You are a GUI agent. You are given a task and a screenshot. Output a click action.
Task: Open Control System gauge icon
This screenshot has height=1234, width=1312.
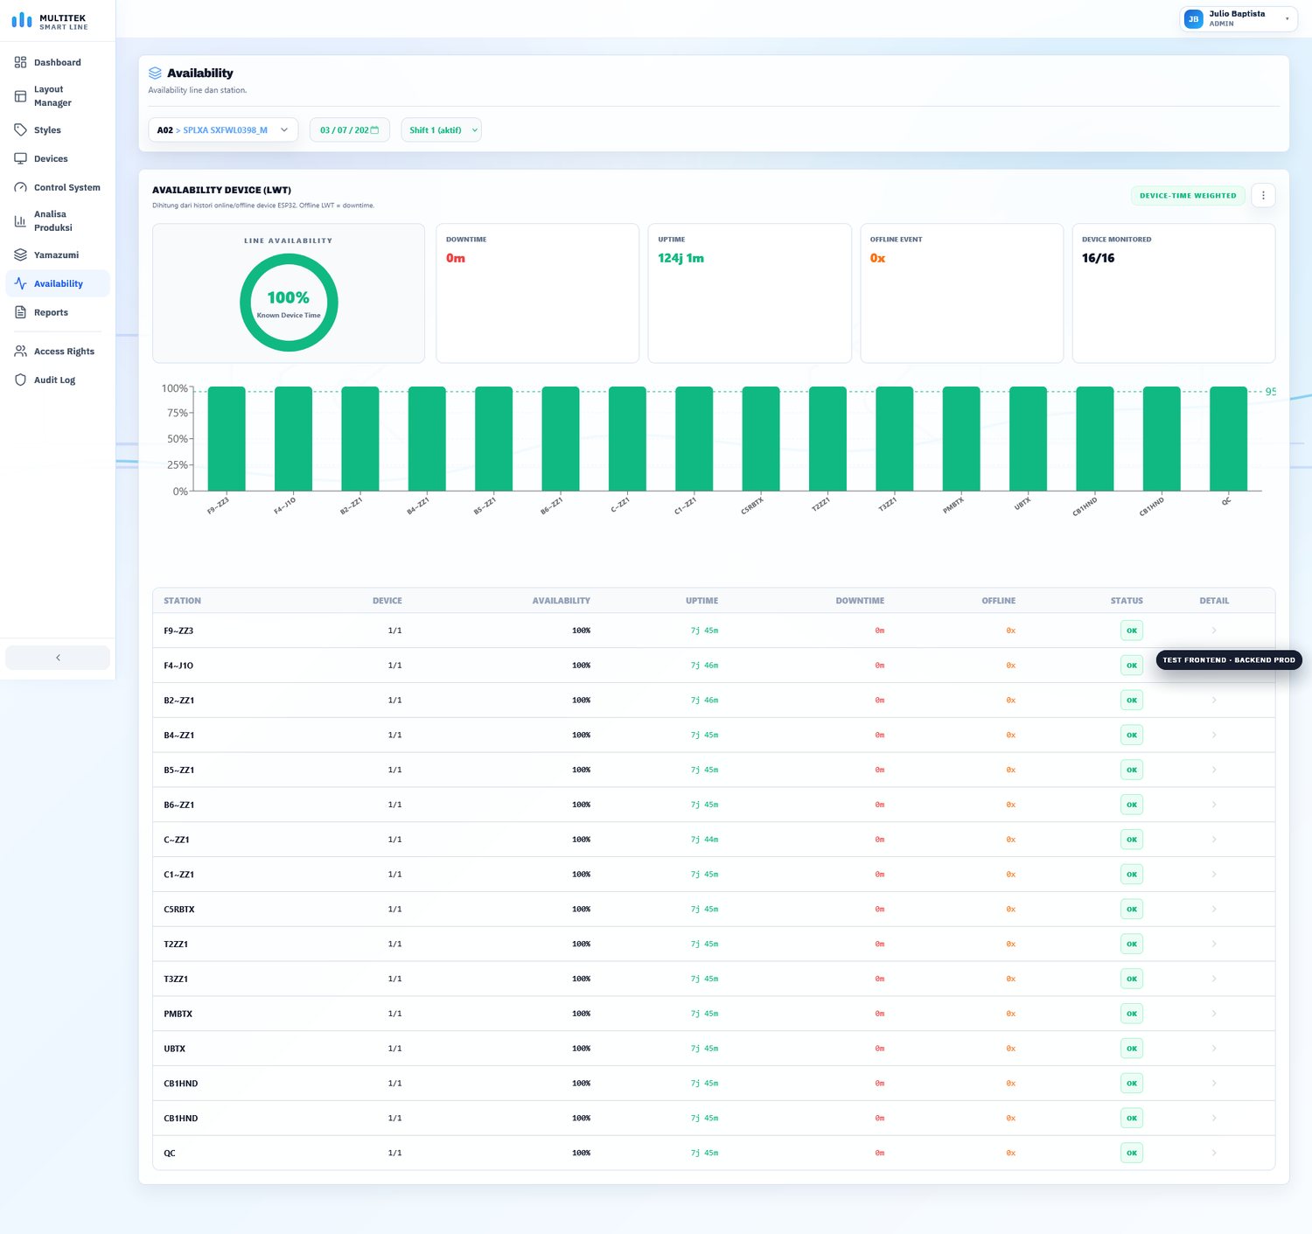20,187
